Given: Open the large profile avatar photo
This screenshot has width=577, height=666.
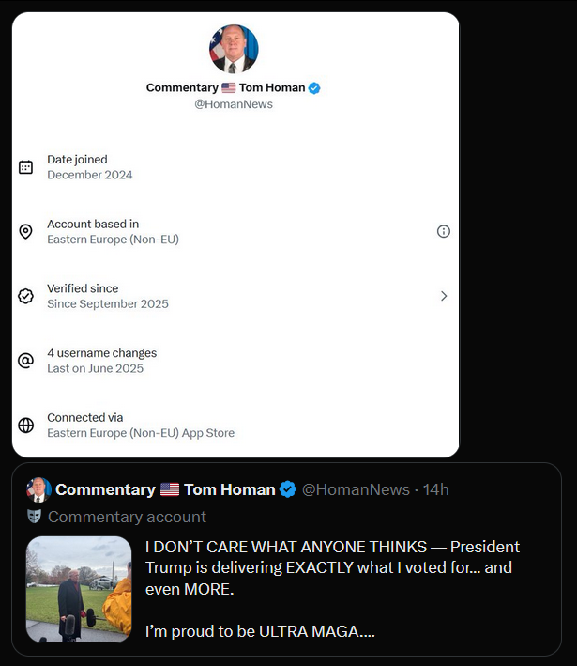Looking at the screenshot, I should 234,50.
